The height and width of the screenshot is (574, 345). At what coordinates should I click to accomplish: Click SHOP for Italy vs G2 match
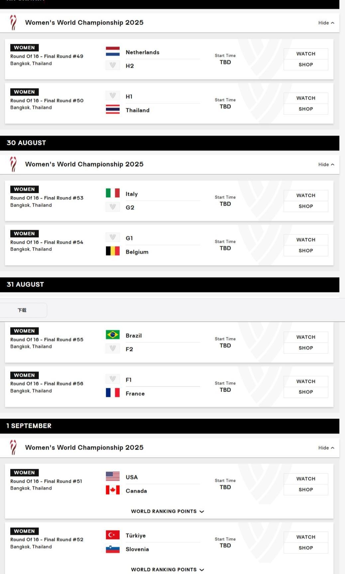point(306,206)
